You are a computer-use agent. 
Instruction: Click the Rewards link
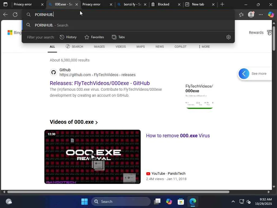[x=256, y=32]
